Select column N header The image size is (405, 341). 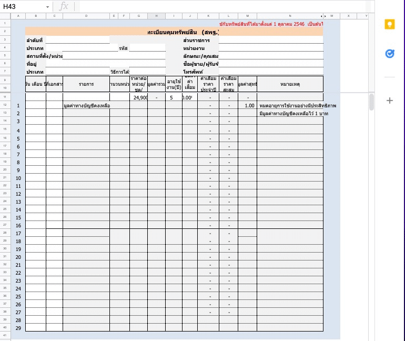click(x=290, y=16)
